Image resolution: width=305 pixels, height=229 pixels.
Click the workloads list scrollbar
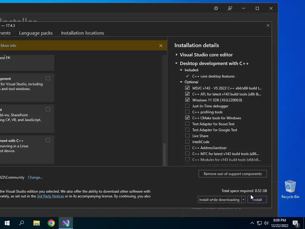tap(164, 154)
